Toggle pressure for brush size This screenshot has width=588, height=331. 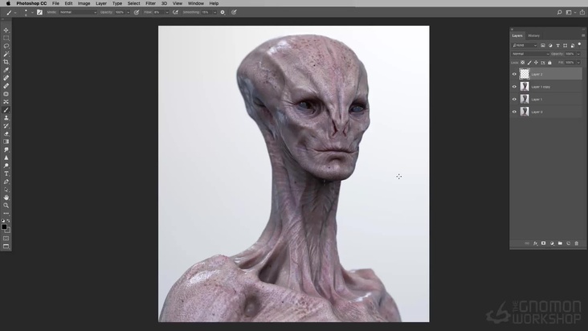click(x=234, y=12)
